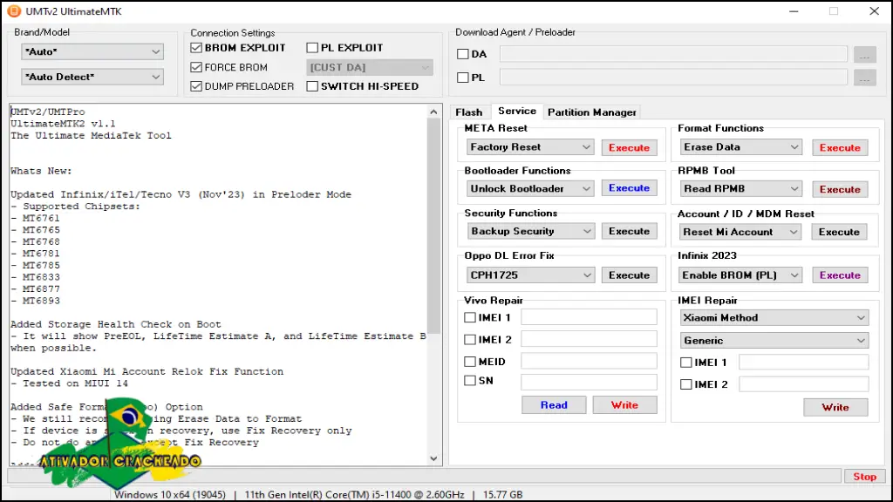893x502 pixels.
Task: Click the 15.77 GB status entry
Action: click(x=503, y=495)
